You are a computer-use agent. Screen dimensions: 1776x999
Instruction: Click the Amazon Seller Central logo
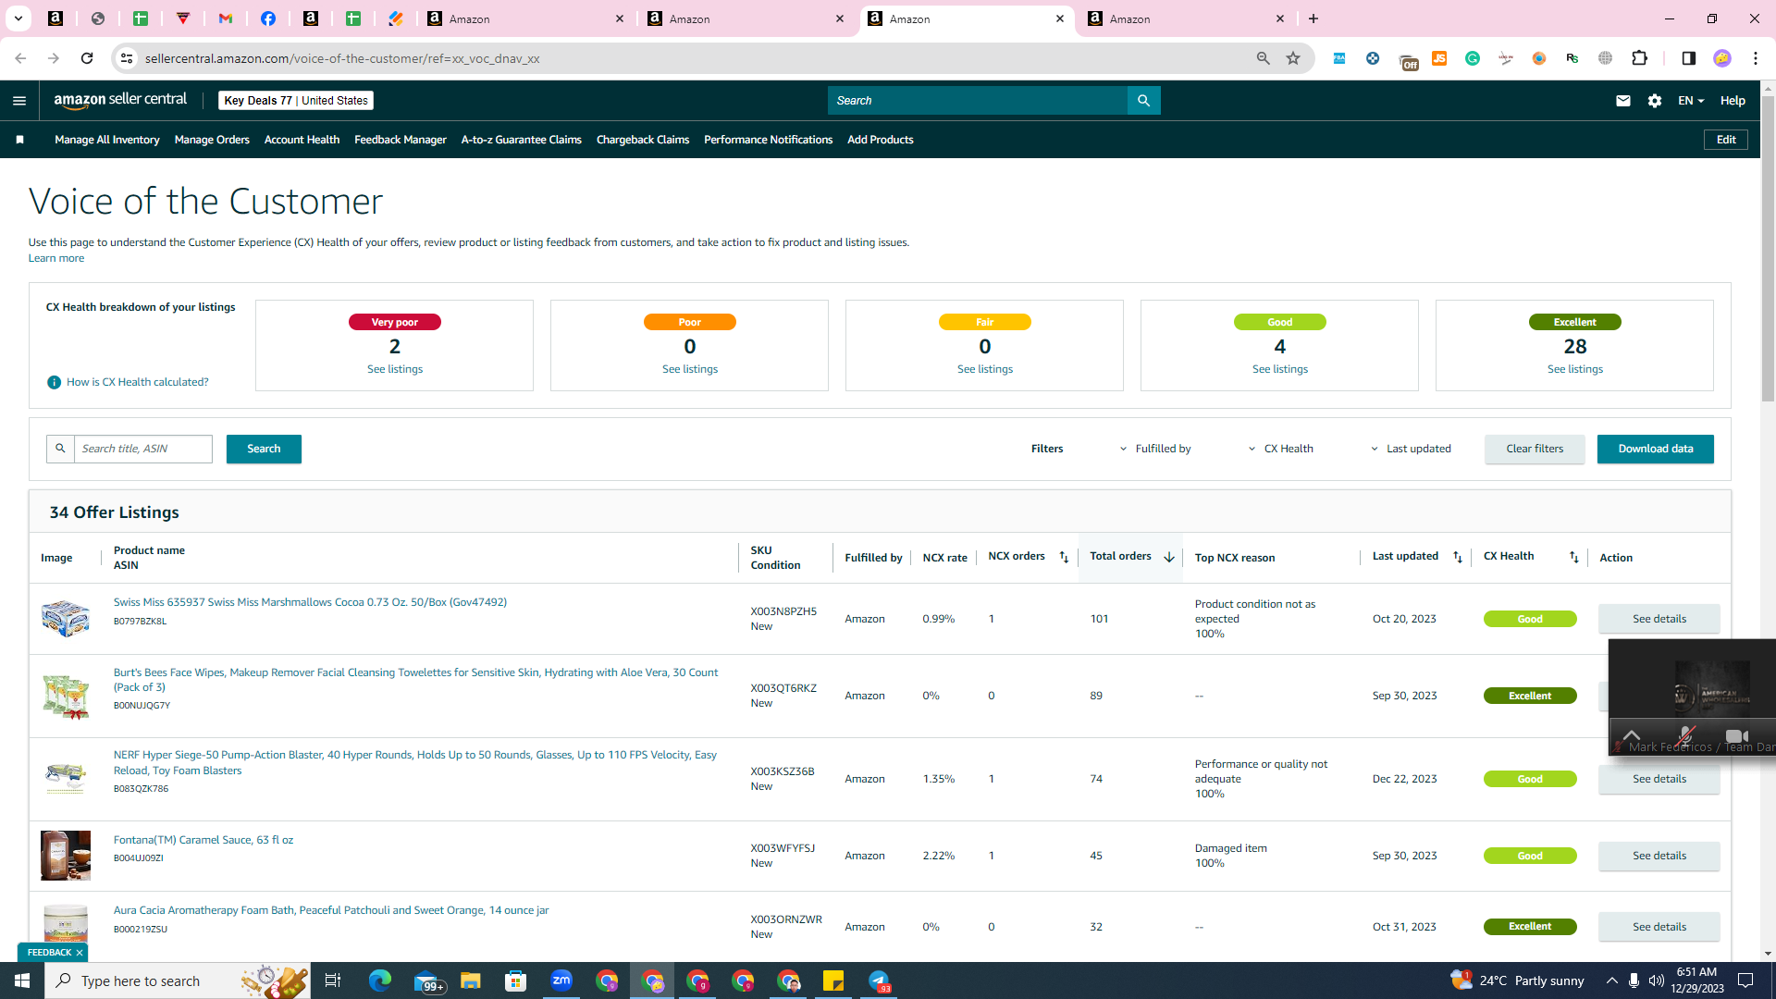point(120,100)
